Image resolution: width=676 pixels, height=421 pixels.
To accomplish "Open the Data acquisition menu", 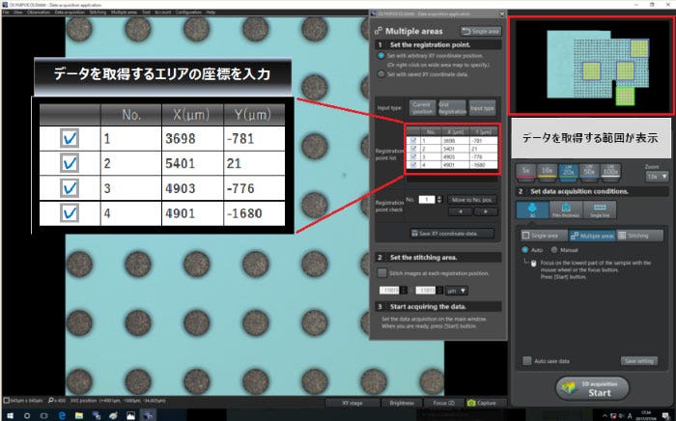I will [x=70, y=12].
